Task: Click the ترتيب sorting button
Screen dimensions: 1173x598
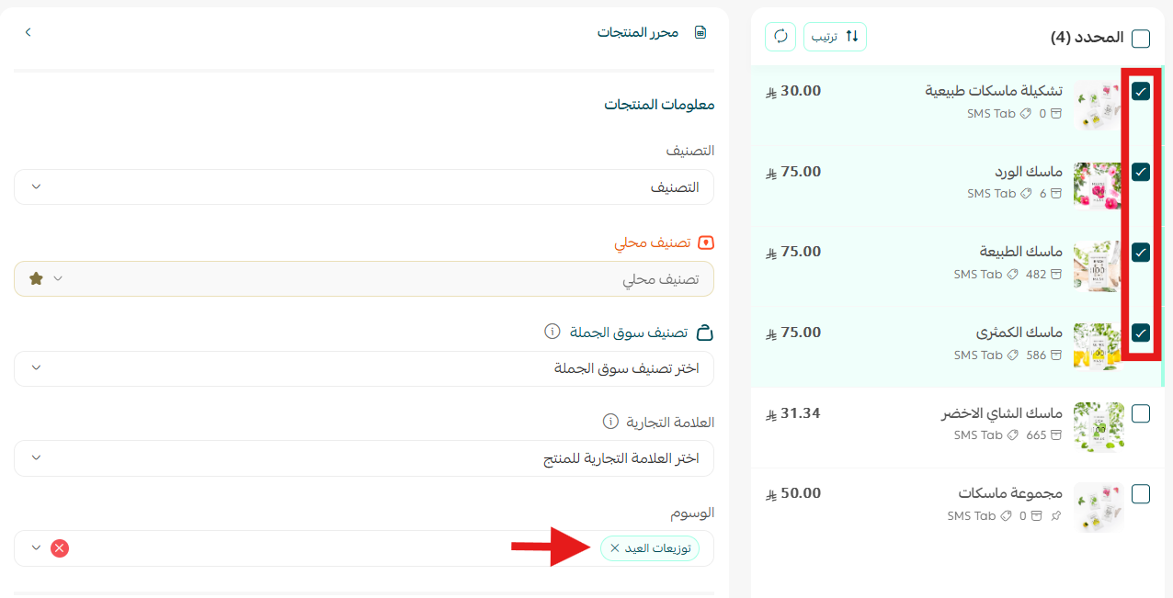Action: (835, 36)
